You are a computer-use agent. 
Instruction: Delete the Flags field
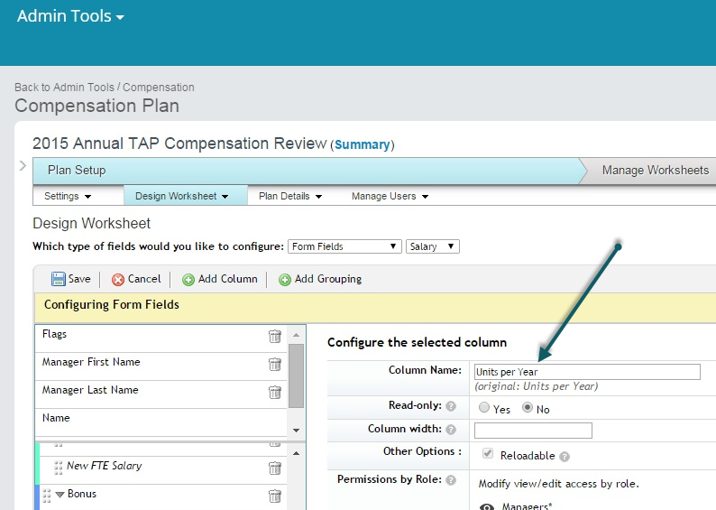(275, 337)
